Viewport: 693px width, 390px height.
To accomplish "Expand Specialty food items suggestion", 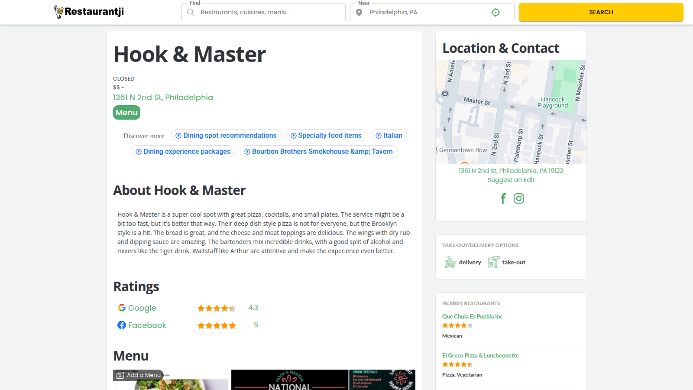I will point(326,136).
